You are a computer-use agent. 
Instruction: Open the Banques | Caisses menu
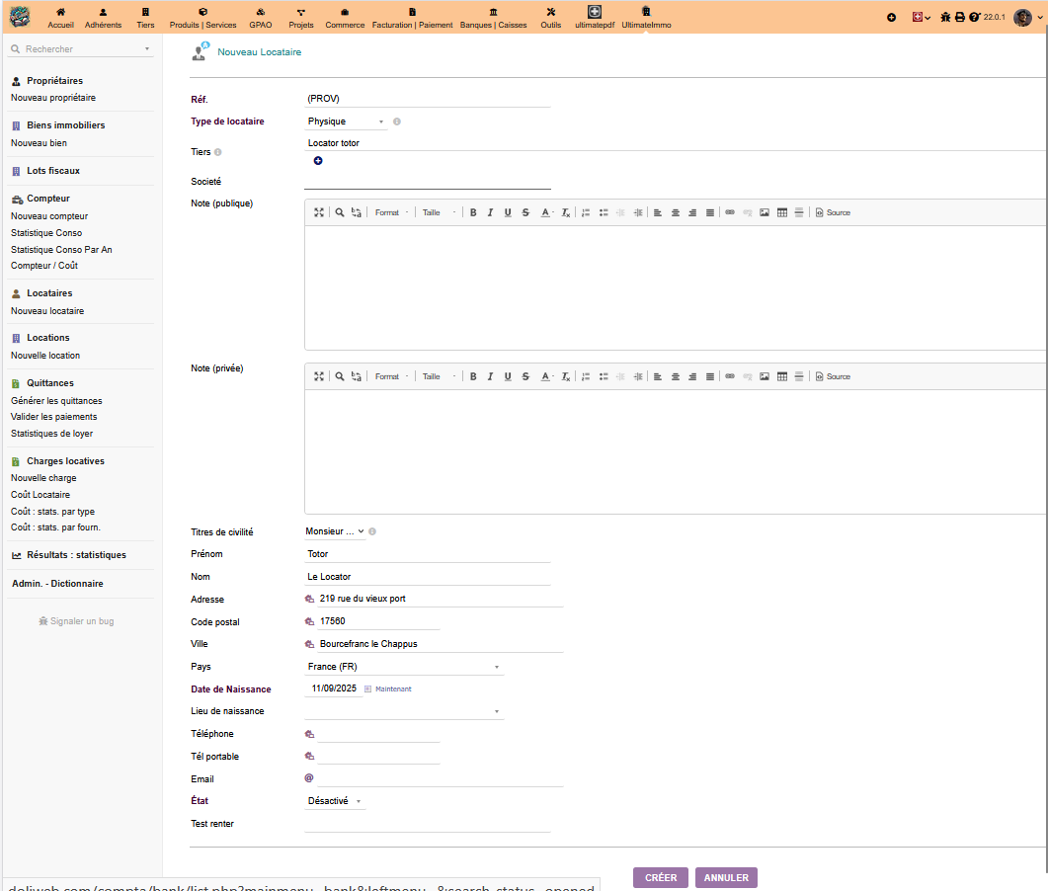pyautogui.click(x=493, y=17)
